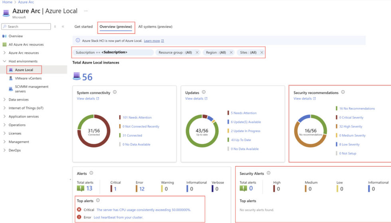Image resolution: width=391 pixels, height=223 pixels.
Task: Open VMware vCenters
Action: tap(28, 78)
